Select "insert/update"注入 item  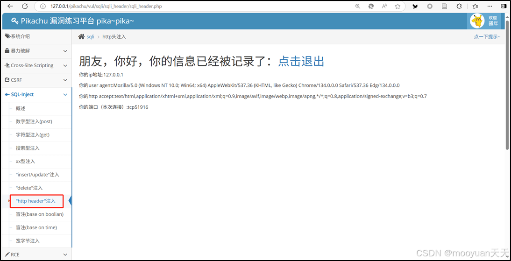point(37,175)
